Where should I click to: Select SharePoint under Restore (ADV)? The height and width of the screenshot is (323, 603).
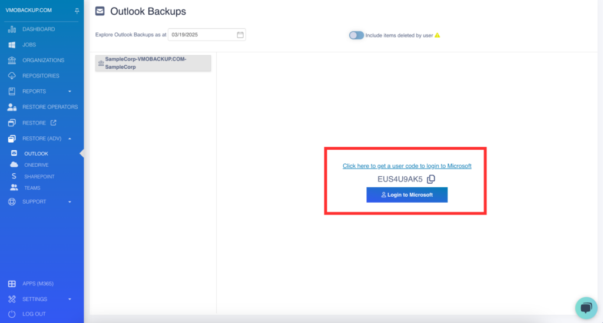[39, 176]
